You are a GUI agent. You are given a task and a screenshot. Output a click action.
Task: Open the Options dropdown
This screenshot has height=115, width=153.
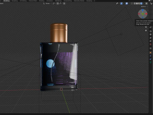144,6
